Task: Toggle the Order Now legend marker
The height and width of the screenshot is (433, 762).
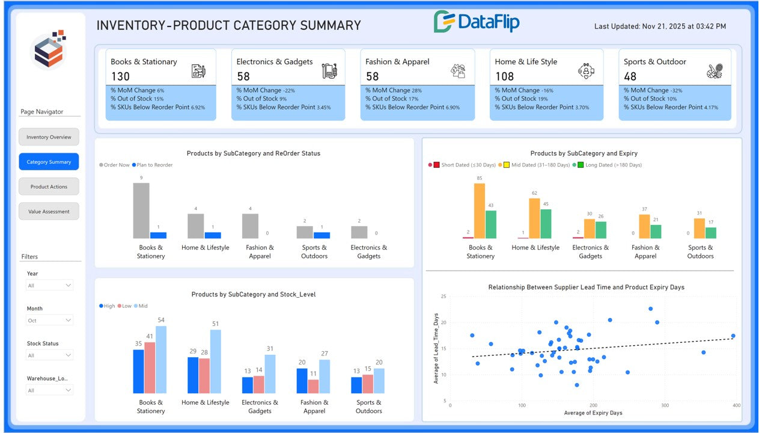Action: 102,165
